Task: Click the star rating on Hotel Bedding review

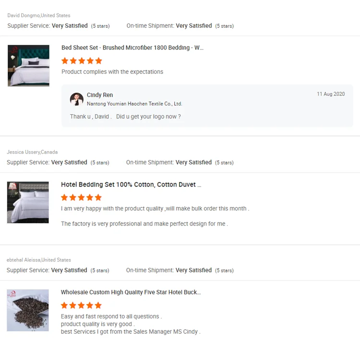Action: point(81,198)
